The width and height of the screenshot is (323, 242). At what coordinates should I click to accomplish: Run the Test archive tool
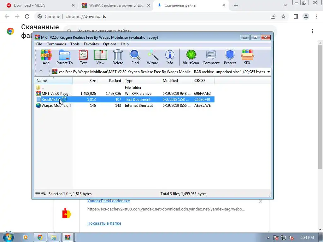click(x=83, y=57)
